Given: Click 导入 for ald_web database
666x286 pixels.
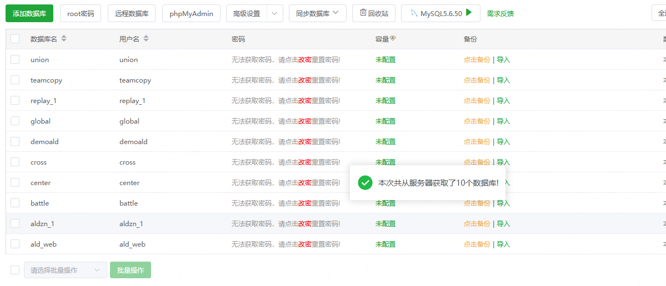Looking at the screenshot, I should (x=503, y=244).
